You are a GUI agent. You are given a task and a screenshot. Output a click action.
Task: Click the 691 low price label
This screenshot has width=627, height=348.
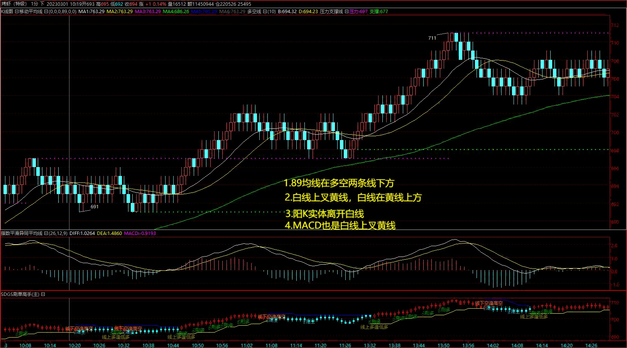coord(95,207)
